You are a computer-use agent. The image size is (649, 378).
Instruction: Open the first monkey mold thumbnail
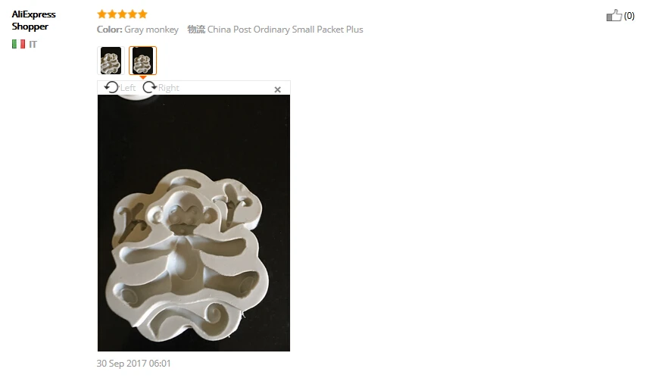click(111, 61)
